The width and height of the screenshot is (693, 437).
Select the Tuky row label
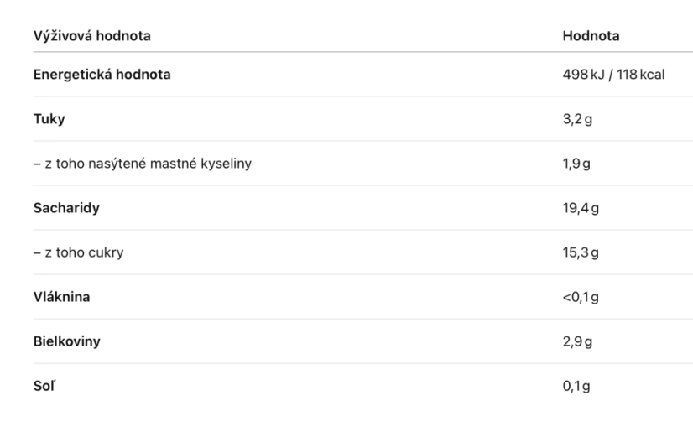pos(49,119)
